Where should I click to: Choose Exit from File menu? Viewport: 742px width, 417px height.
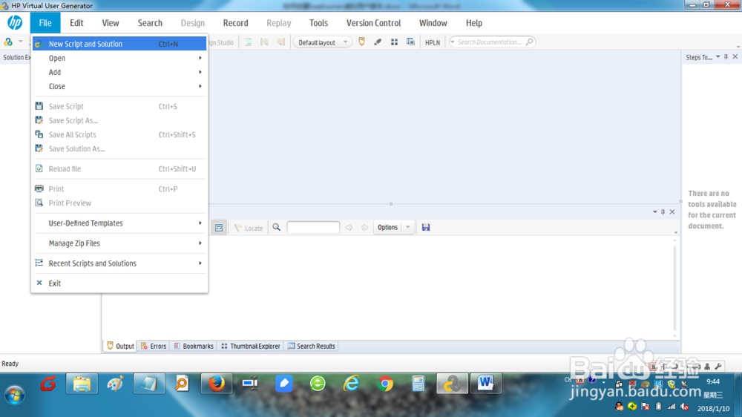(x=119, y=283)
